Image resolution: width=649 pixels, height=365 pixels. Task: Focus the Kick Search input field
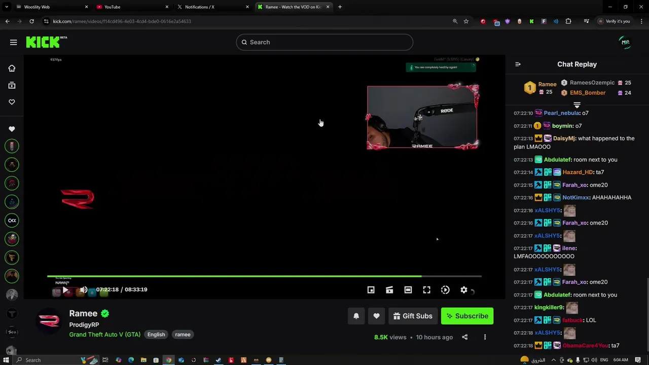[x=324, y=42]
